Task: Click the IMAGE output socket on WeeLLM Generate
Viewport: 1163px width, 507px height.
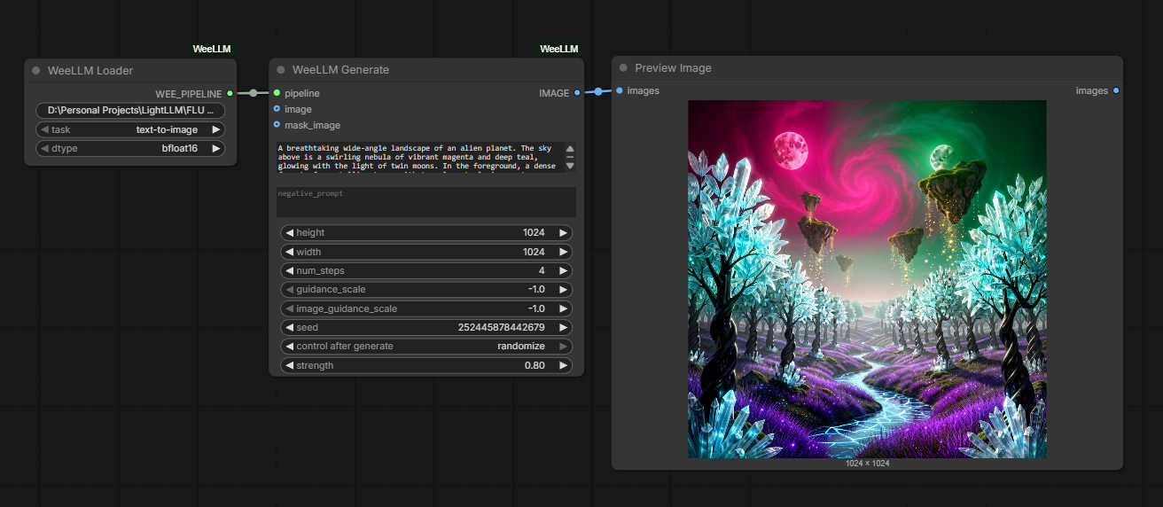Action: pyautogui.click(x=577, y=93)
